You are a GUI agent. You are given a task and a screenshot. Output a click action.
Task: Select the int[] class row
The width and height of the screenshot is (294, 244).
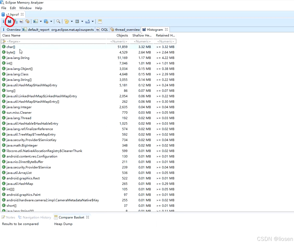(x=89, y=63)
